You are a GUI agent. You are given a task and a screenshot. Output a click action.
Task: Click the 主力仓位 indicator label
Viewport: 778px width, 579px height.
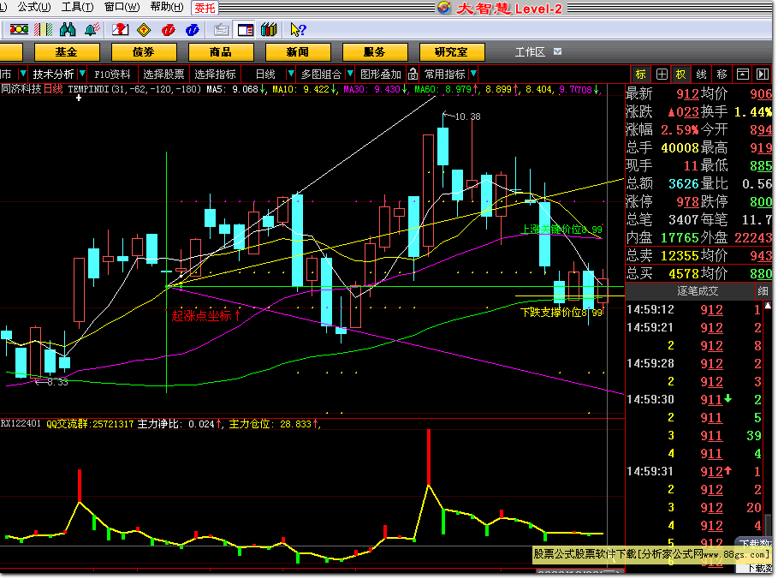tap(250, 424)
